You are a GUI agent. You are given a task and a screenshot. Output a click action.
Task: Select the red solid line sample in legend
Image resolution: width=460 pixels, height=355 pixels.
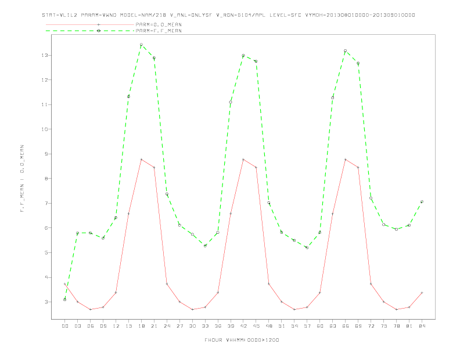tap(90, 24)
